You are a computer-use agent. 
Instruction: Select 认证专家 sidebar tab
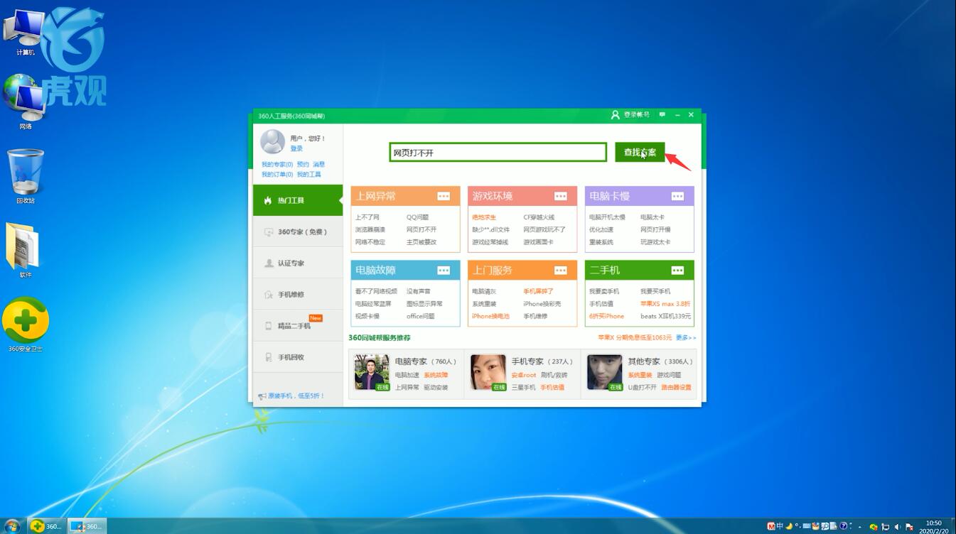(298, 263)
